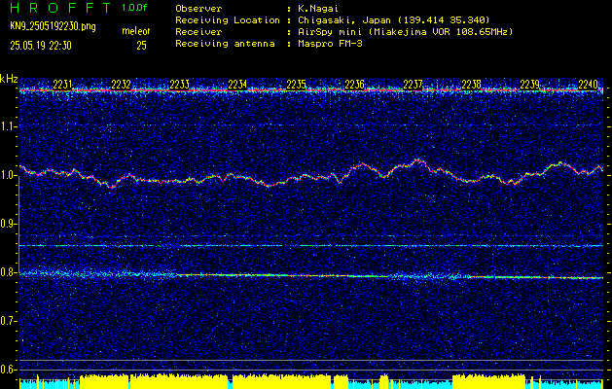This screenshot has height=389, width=612.
Task: Click the 2233 time marker
Action: [179, 85]
